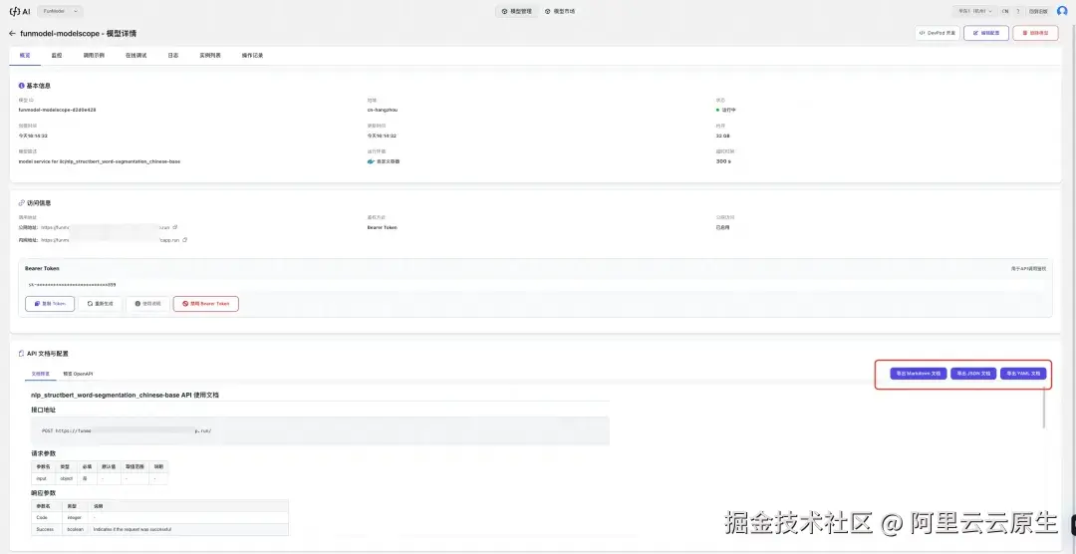Copy the 公网地址 URL via its copy icon
The height and width of the screenshot is (554, 1076).
[175, 226]
